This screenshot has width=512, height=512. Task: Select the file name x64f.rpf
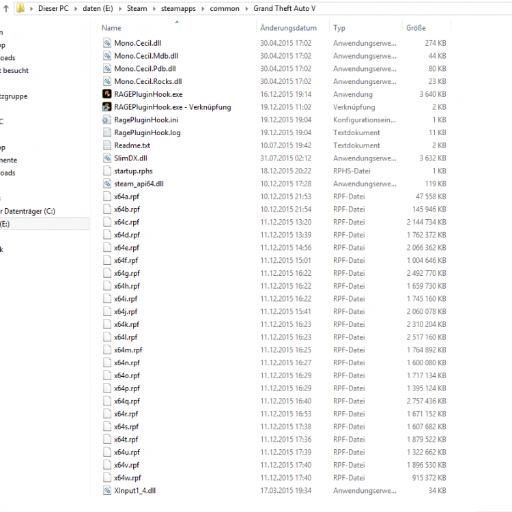tap(126, 260)
